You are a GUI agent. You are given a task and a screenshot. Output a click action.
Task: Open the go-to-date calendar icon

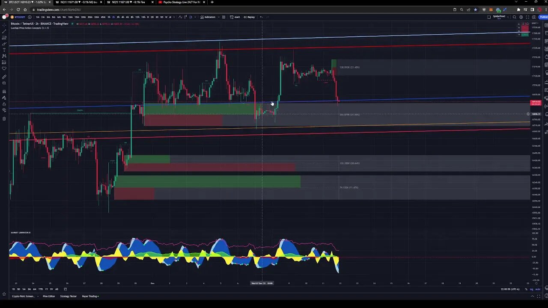pyautogui.click(x=65, y=289)
